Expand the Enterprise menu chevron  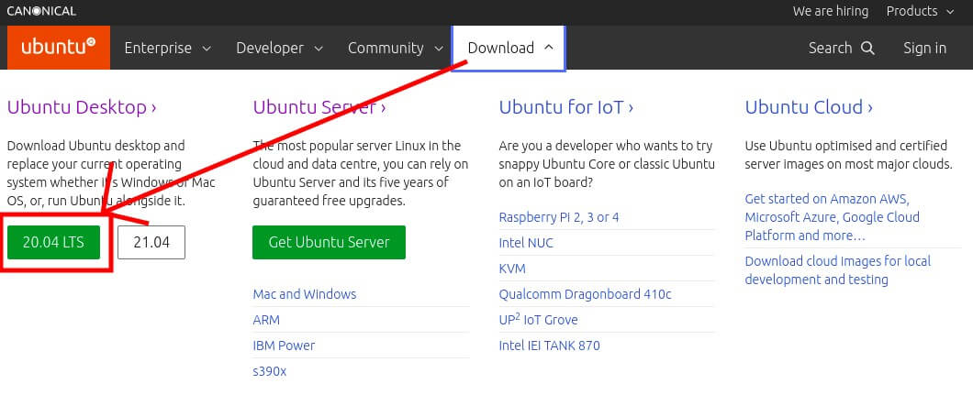[x=207, y=49]
